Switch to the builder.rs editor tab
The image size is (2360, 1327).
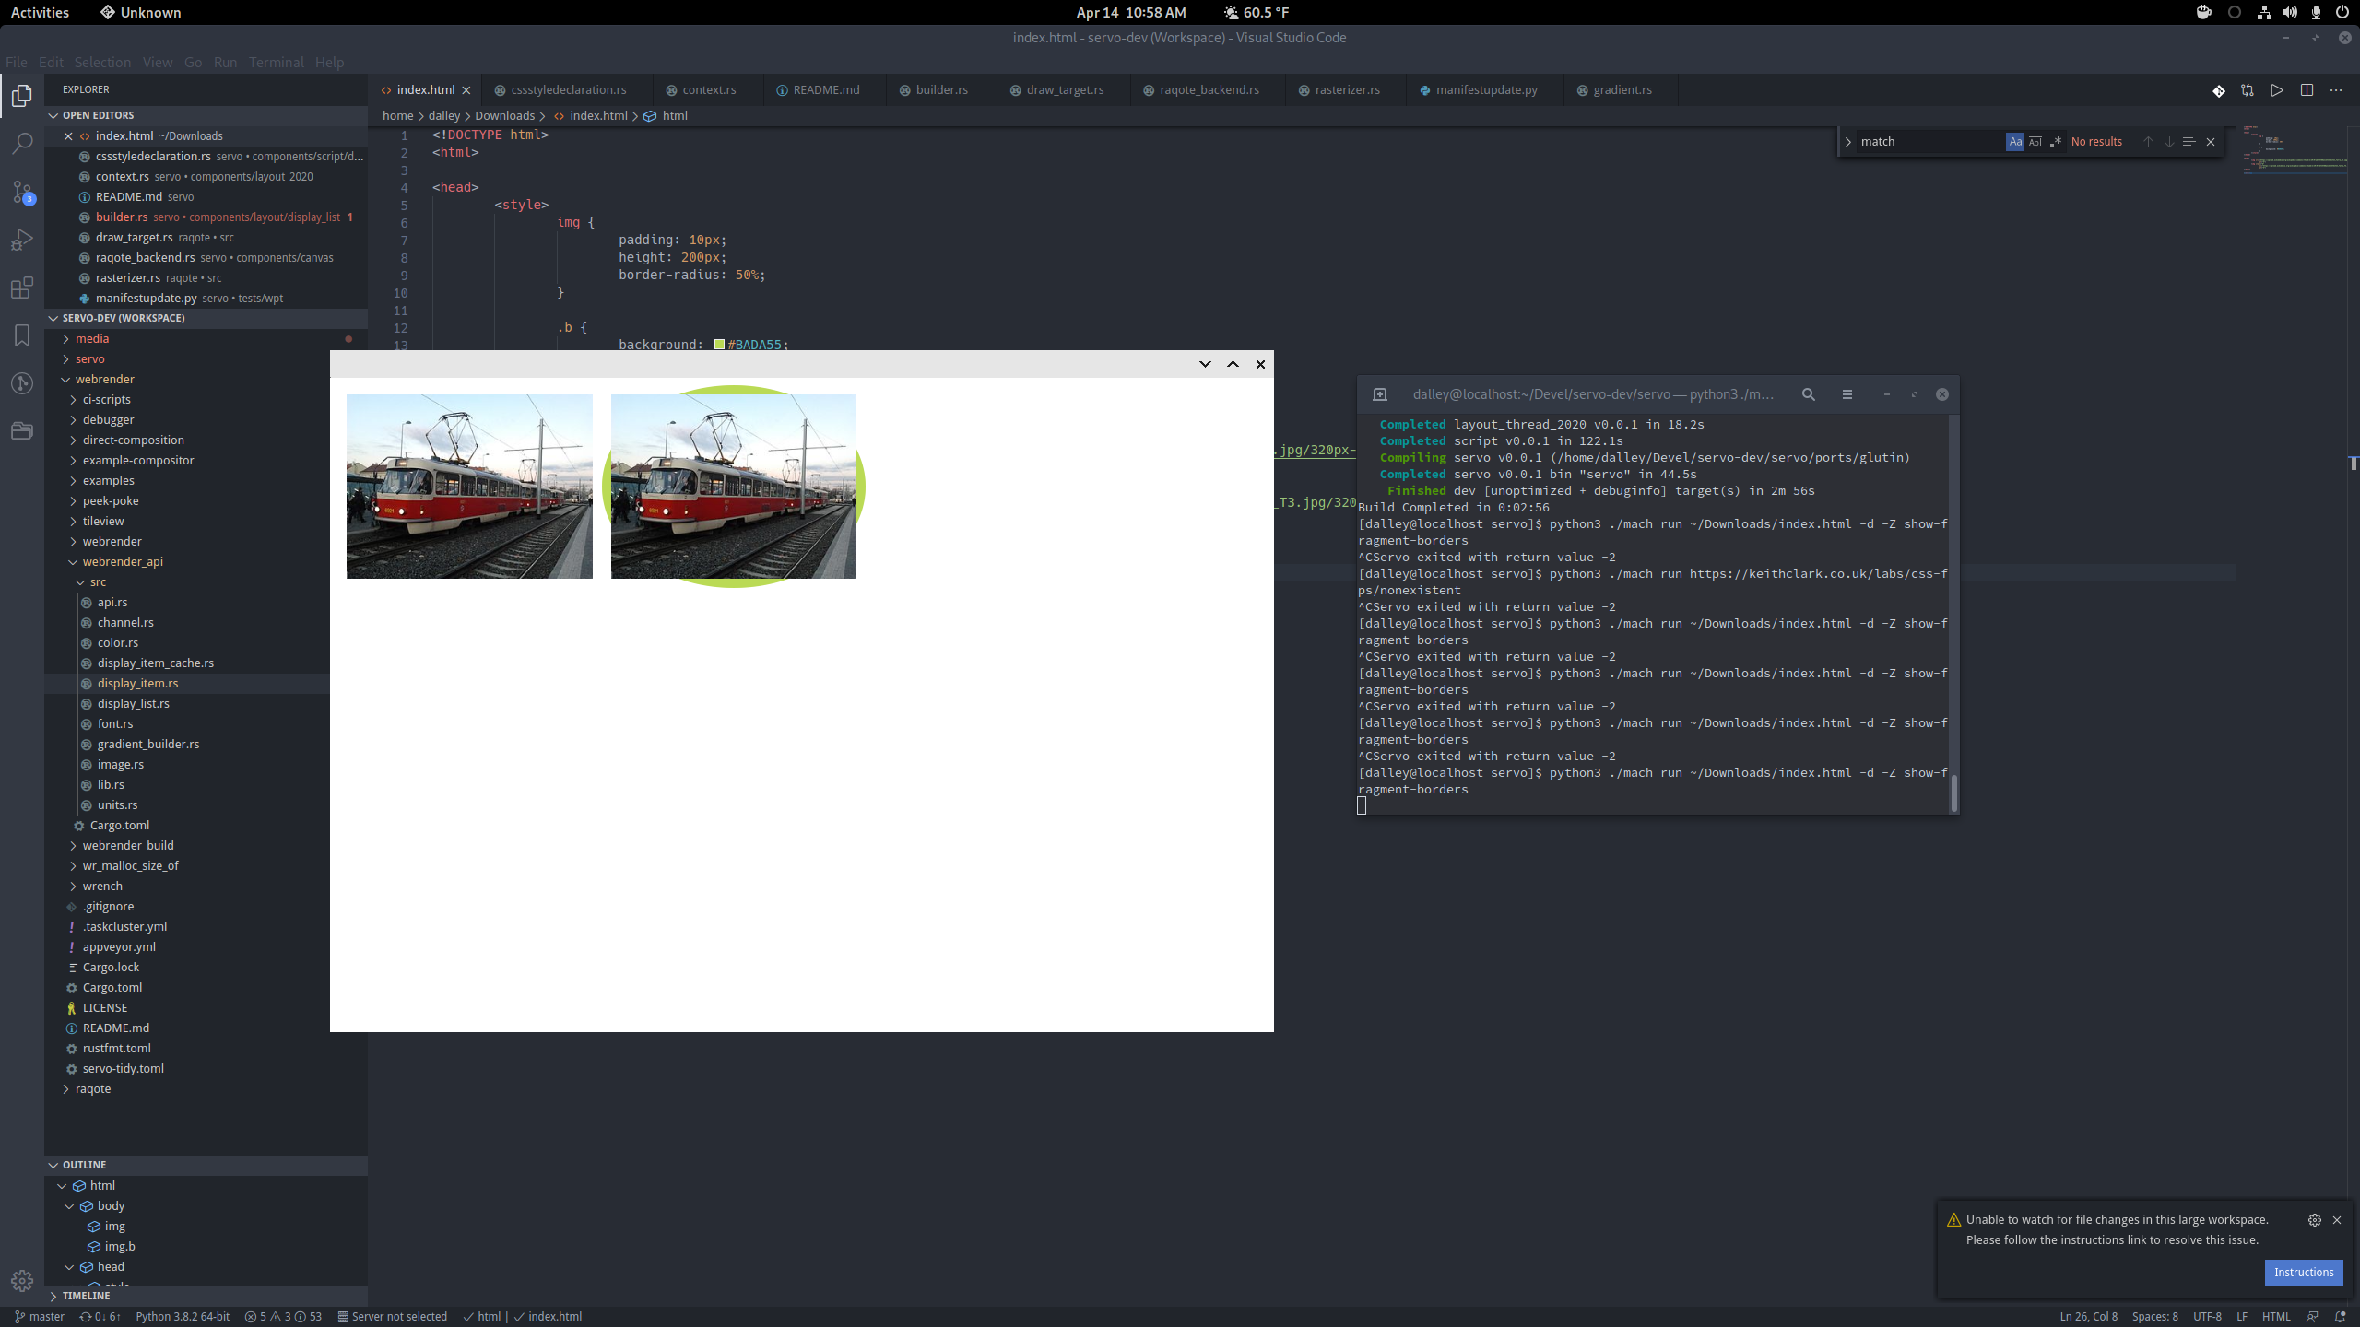941,90
